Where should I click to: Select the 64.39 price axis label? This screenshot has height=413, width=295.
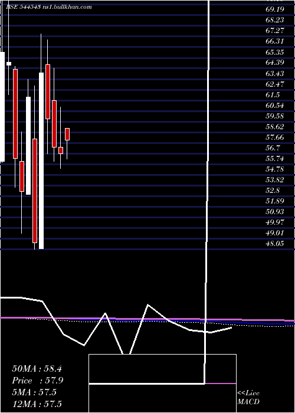coord(275,63)
